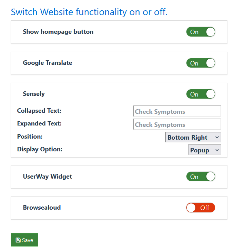Switch off the Sensely toggle

point(201,94)
